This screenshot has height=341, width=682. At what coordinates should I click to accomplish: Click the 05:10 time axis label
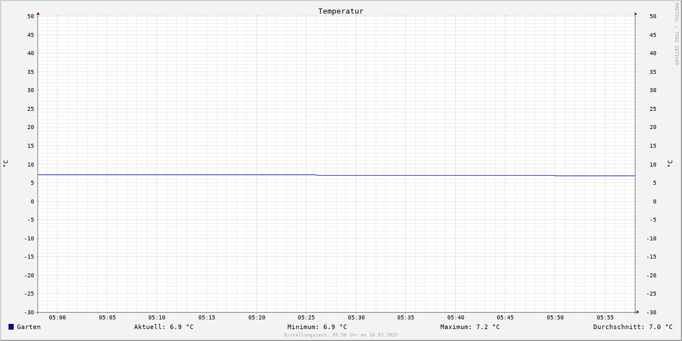click(x=157, y=317)
